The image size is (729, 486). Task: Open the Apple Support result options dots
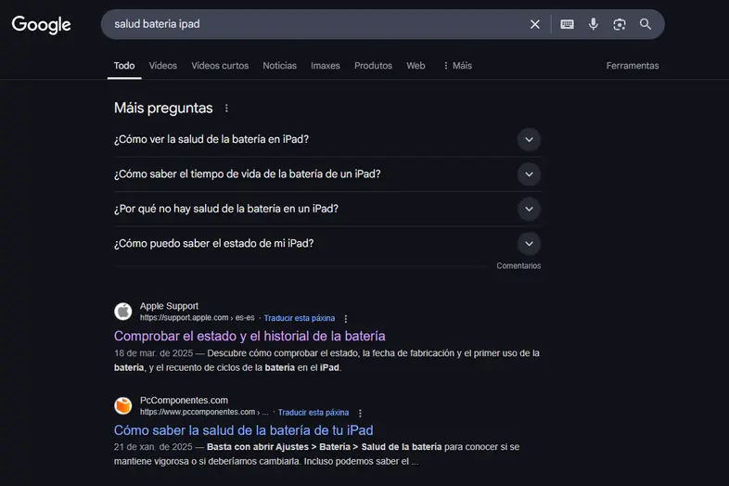(345, 318)
